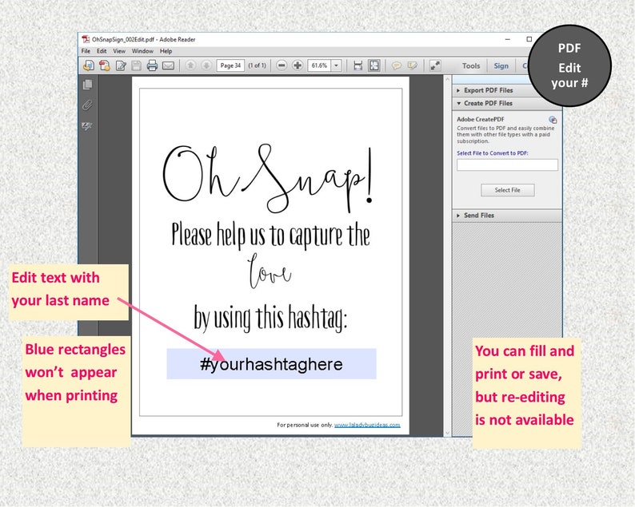
Task: Click the Adobe CreatePDF heading text
Action: 481,119
